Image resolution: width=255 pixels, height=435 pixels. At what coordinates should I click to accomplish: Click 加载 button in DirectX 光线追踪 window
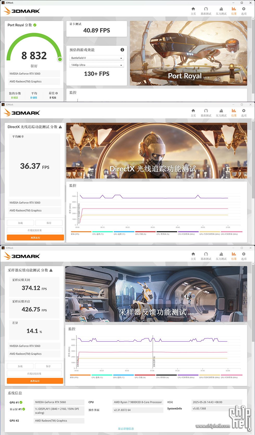pos(20,223)
